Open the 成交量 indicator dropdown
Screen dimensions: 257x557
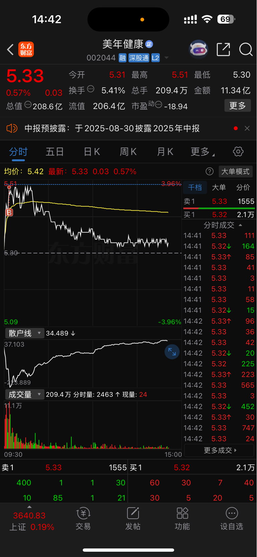click(24, 394)
